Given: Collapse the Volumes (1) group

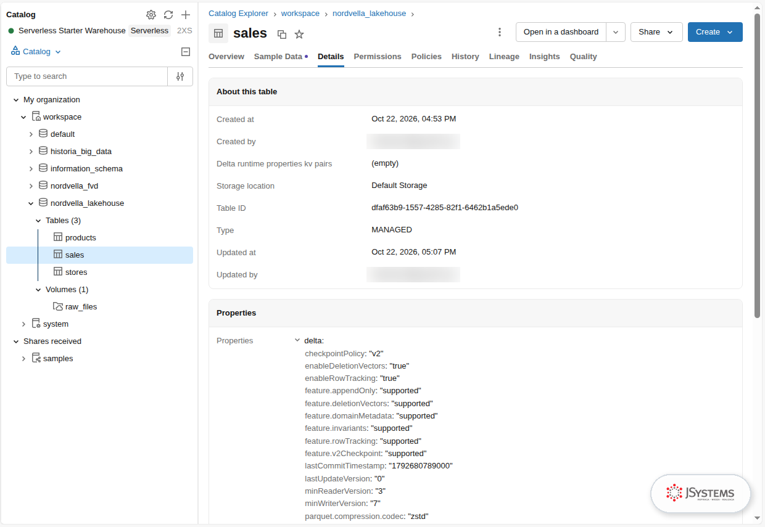Looking at the screenshot, I should coord(38,290).
